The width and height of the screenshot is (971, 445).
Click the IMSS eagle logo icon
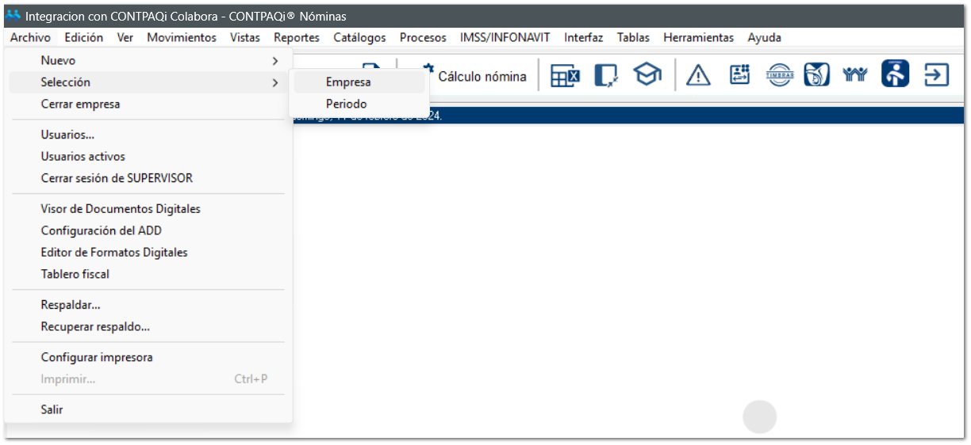click(816, 74)
